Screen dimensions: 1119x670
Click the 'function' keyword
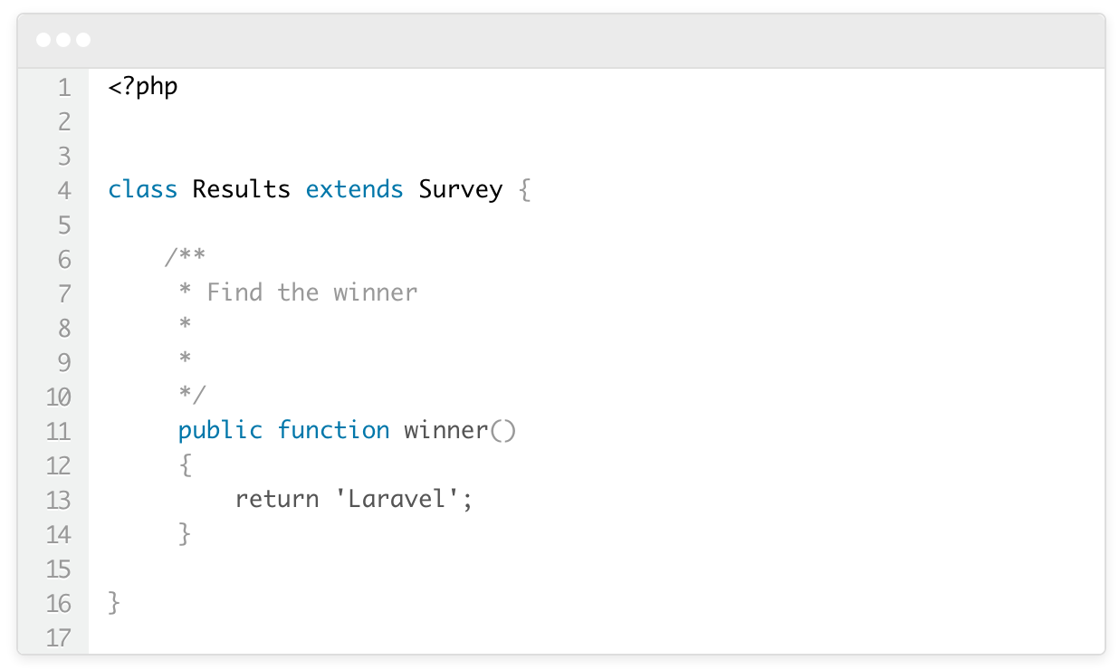(x=333, y=430)
